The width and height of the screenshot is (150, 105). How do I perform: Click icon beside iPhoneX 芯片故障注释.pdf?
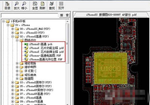26,52
